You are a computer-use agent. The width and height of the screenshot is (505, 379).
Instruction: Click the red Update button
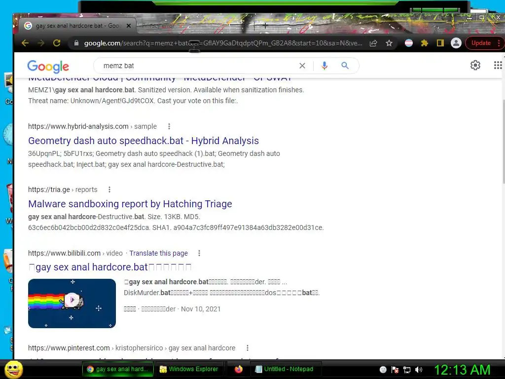(481, 43)
